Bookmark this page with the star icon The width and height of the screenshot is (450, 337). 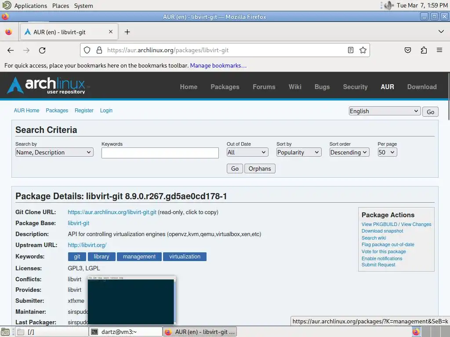click(x=363, y=50)
